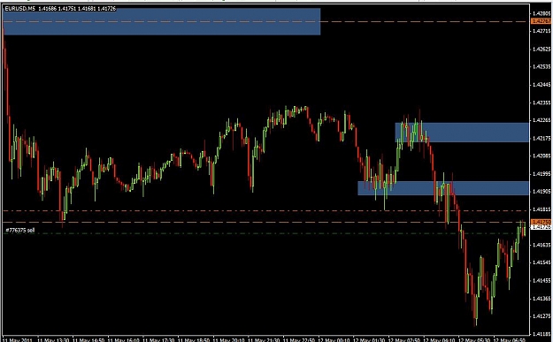Select the blue rectangle near the 1.41905 level
Image resolution: width=553 pixels, height=342 pixels.
pos(443,188)
